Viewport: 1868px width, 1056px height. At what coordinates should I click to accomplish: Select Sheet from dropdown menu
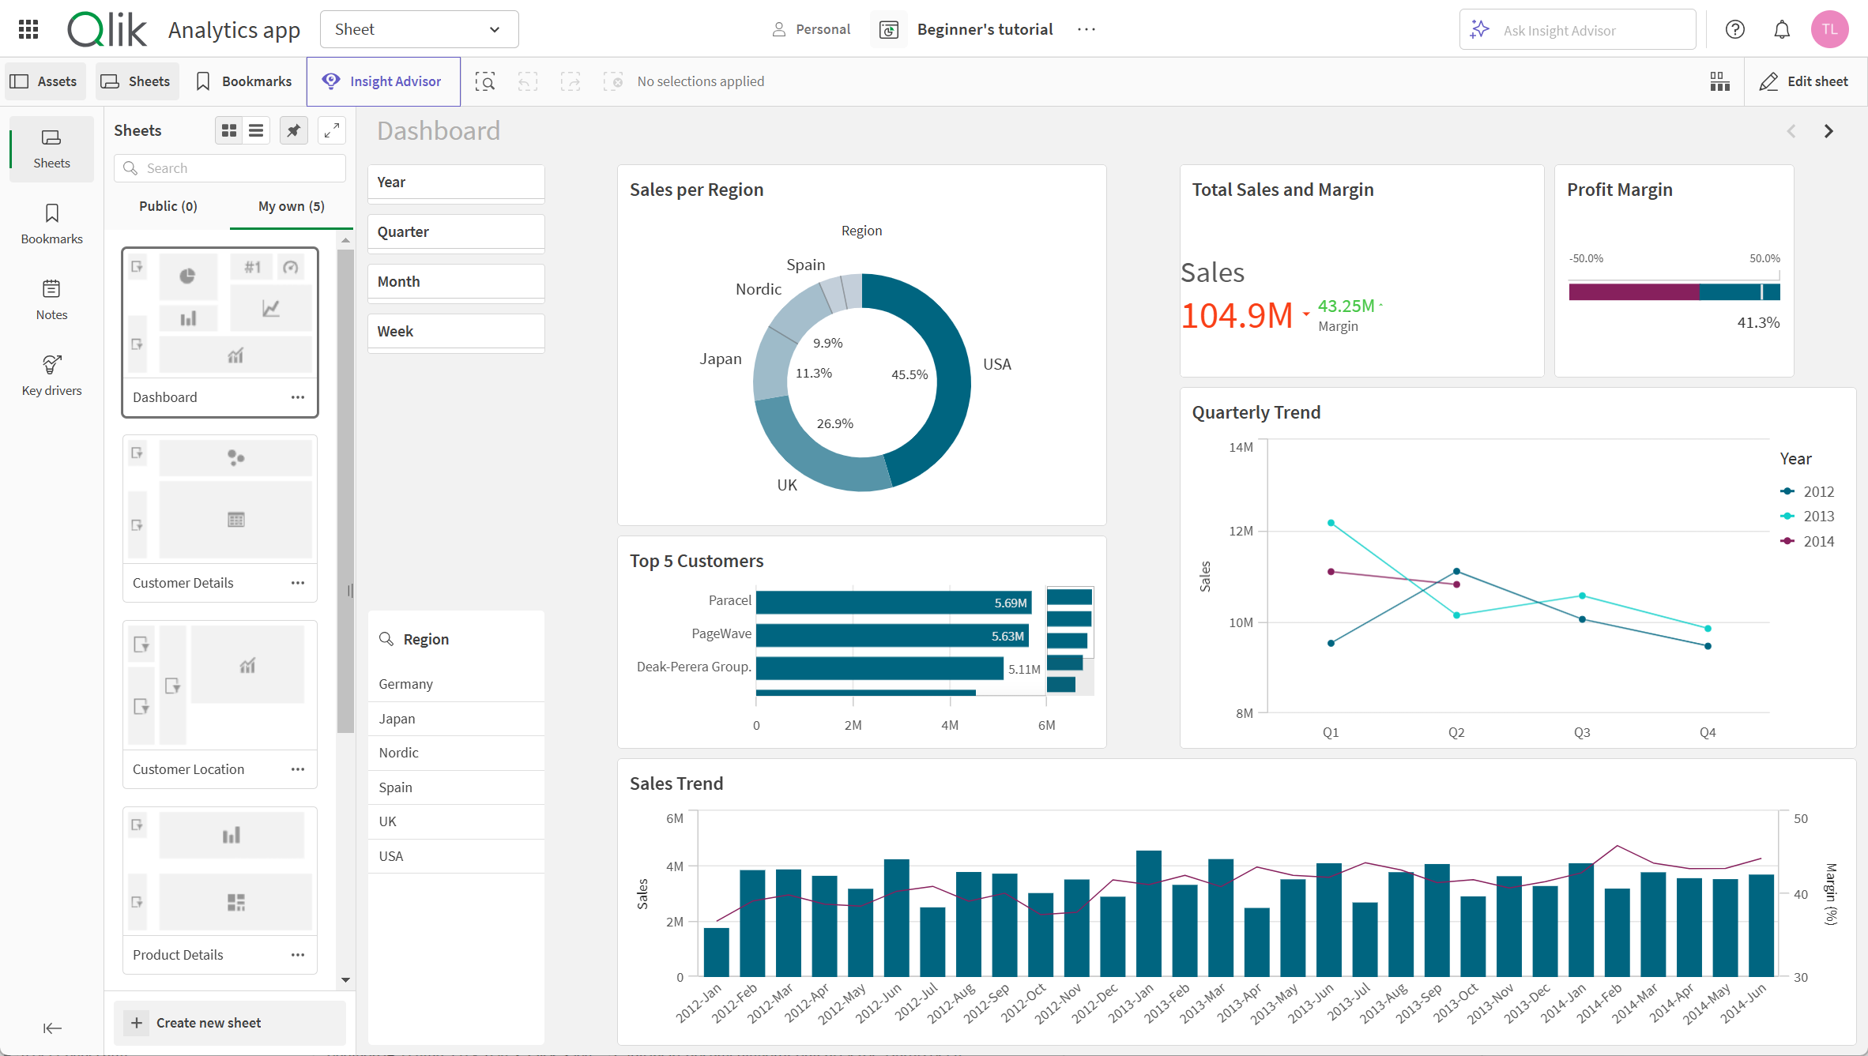420,28
